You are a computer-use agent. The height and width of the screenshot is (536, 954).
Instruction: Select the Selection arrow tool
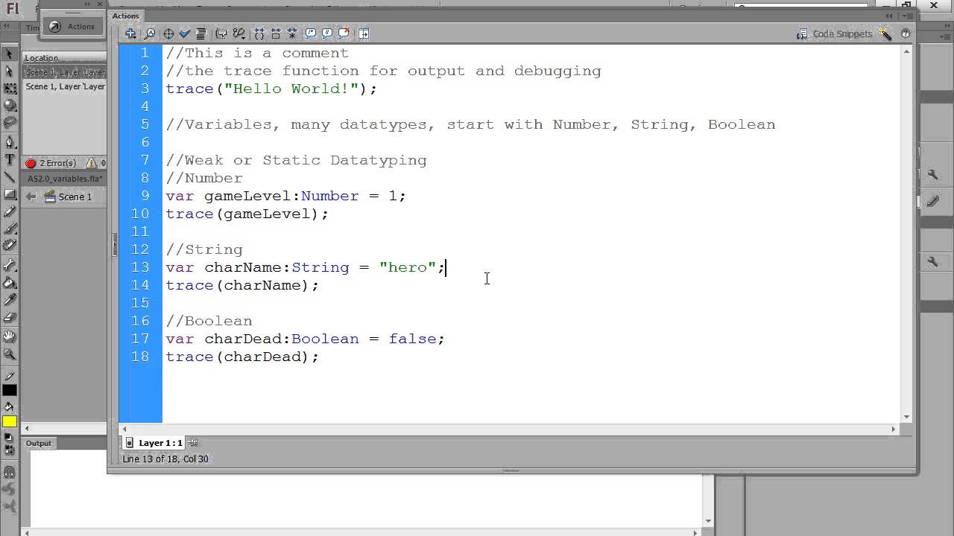point(10,54)
